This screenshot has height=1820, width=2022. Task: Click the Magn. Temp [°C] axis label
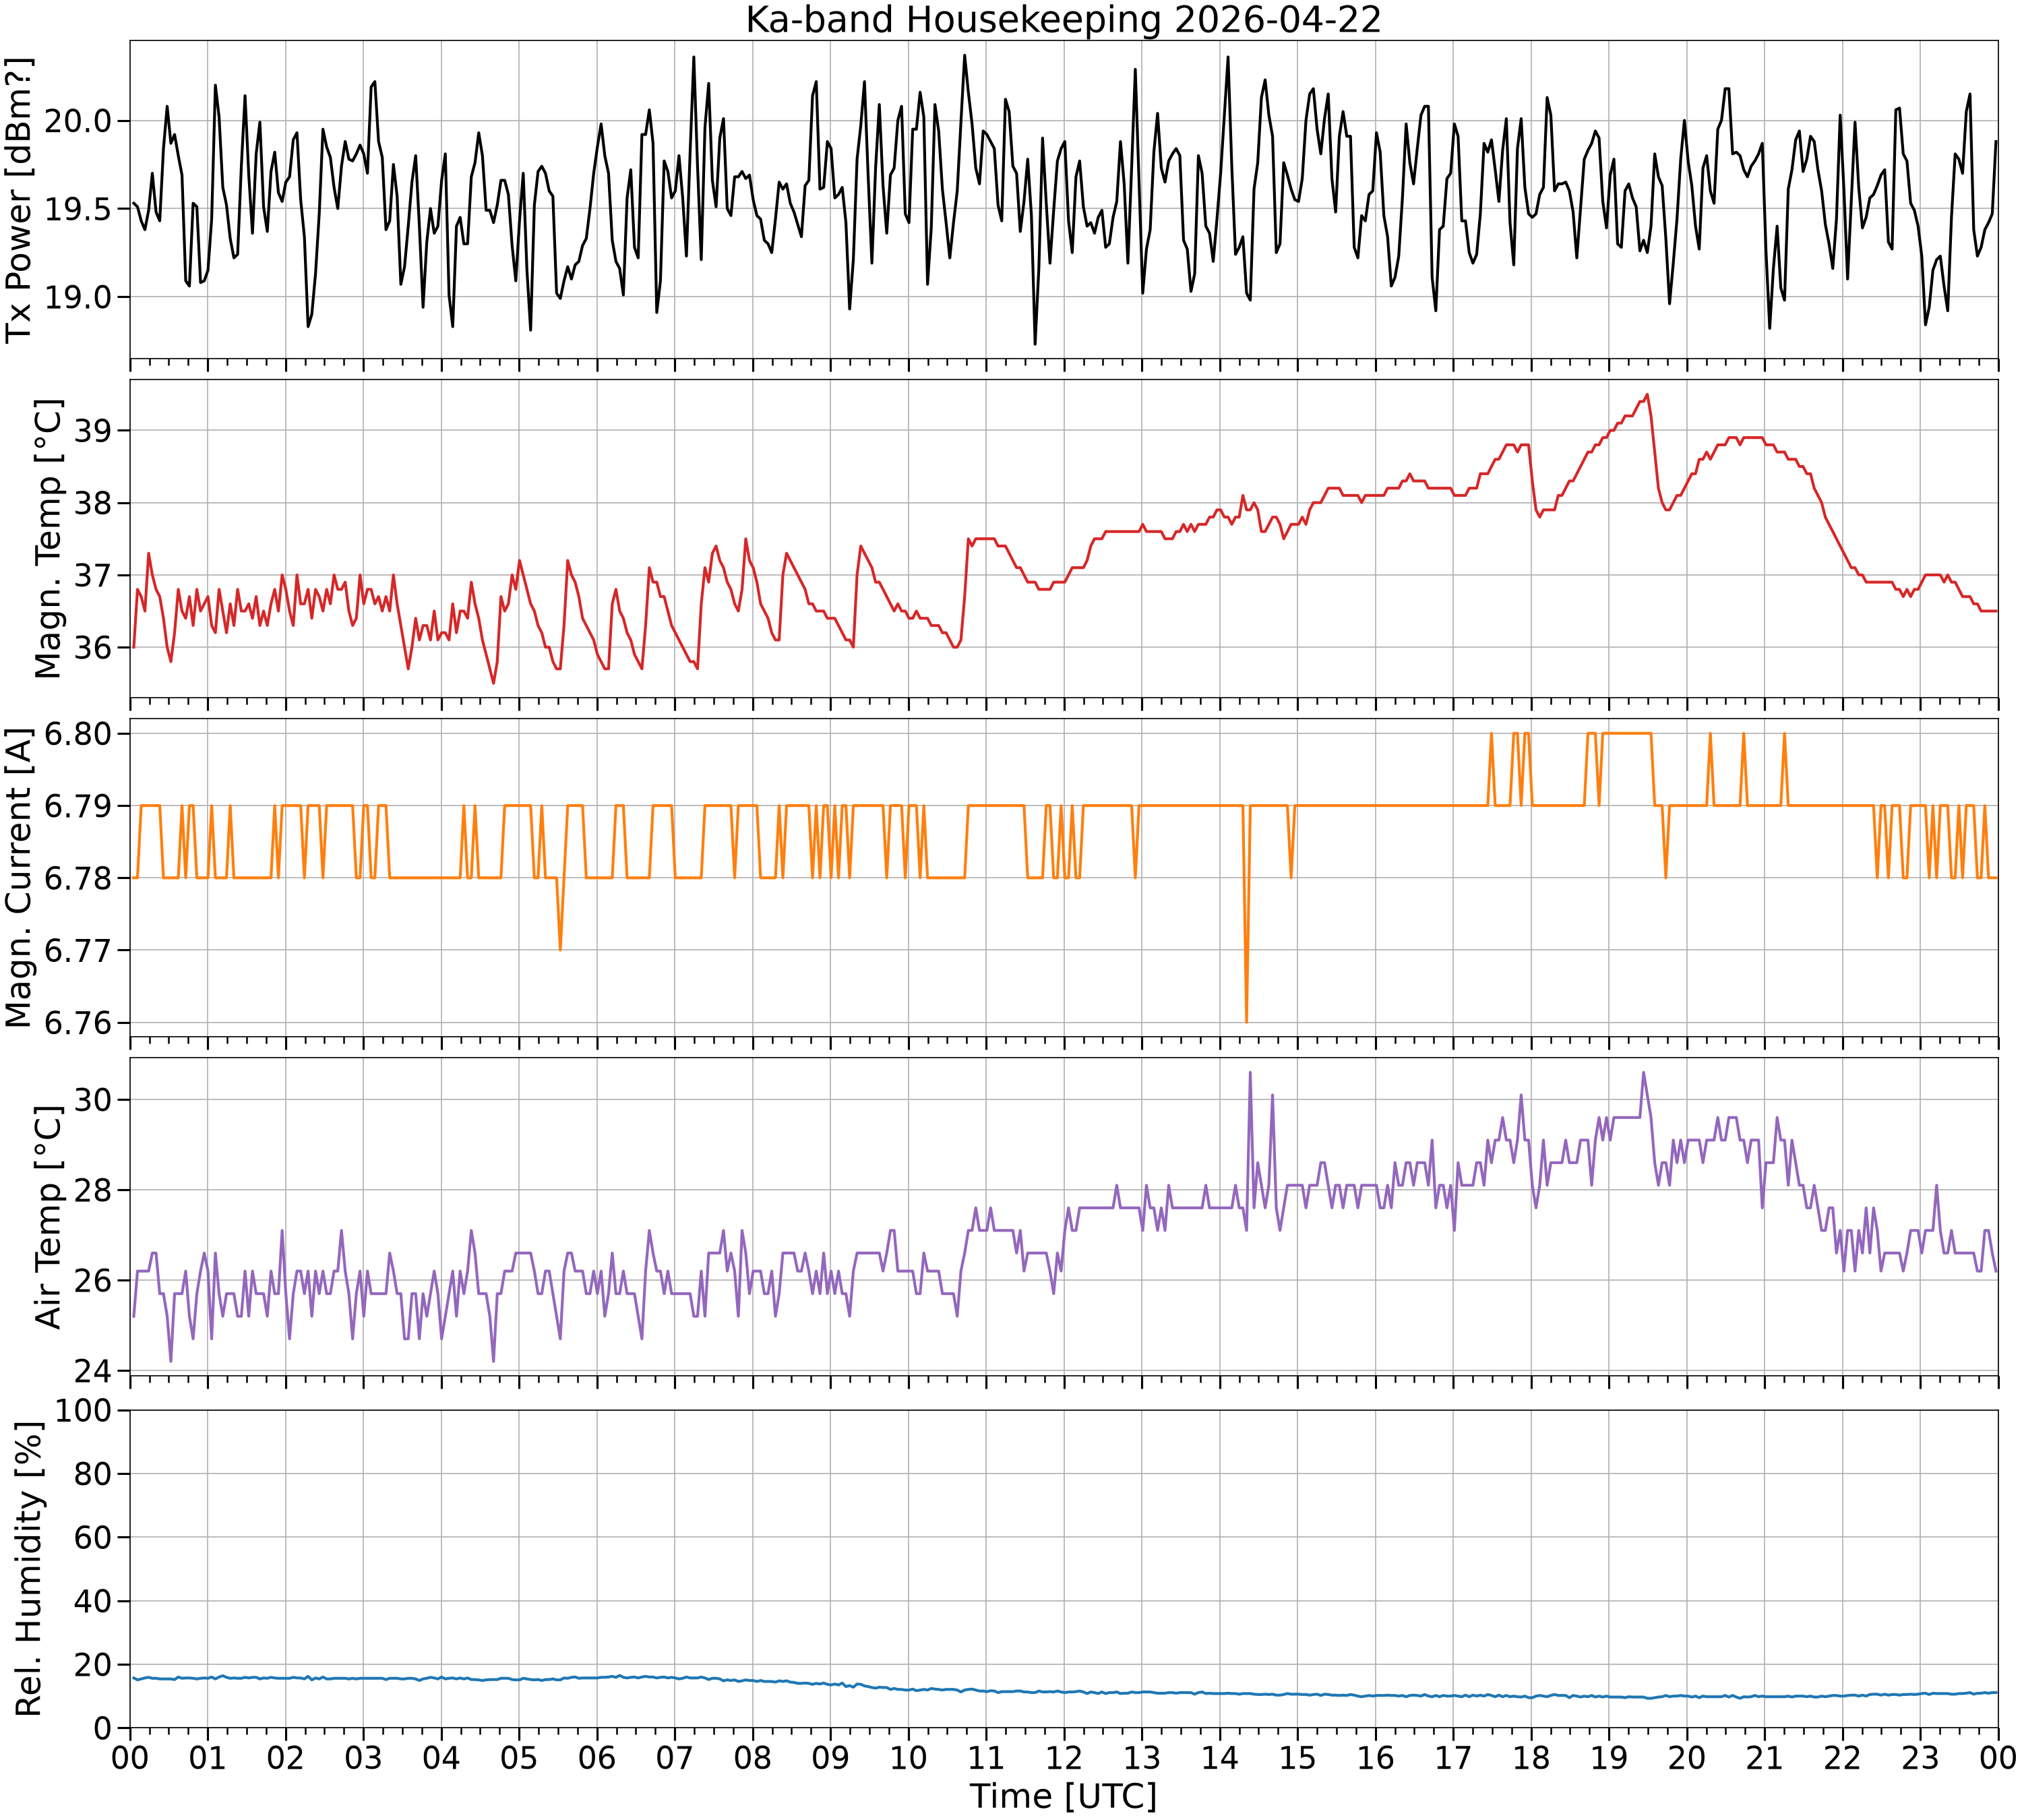(48, 539)
